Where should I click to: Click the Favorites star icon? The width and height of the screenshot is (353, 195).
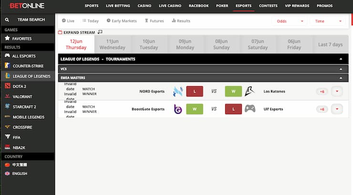pos(7,38)
